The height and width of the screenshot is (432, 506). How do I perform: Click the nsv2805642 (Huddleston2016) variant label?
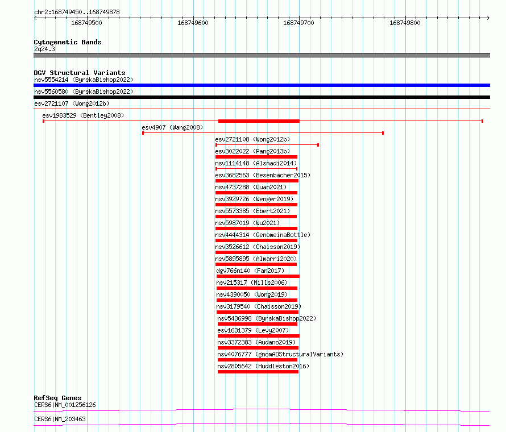(263, 366)
